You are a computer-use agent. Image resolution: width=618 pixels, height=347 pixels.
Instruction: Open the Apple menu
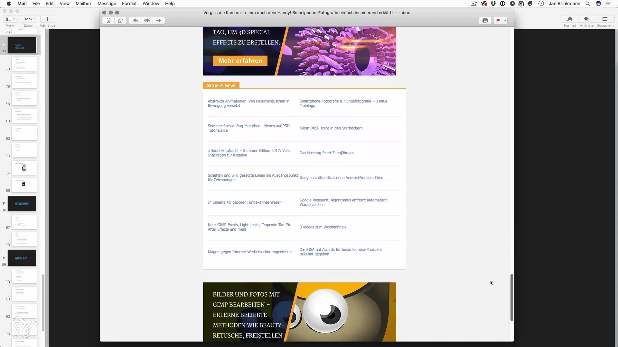(9, 4)
